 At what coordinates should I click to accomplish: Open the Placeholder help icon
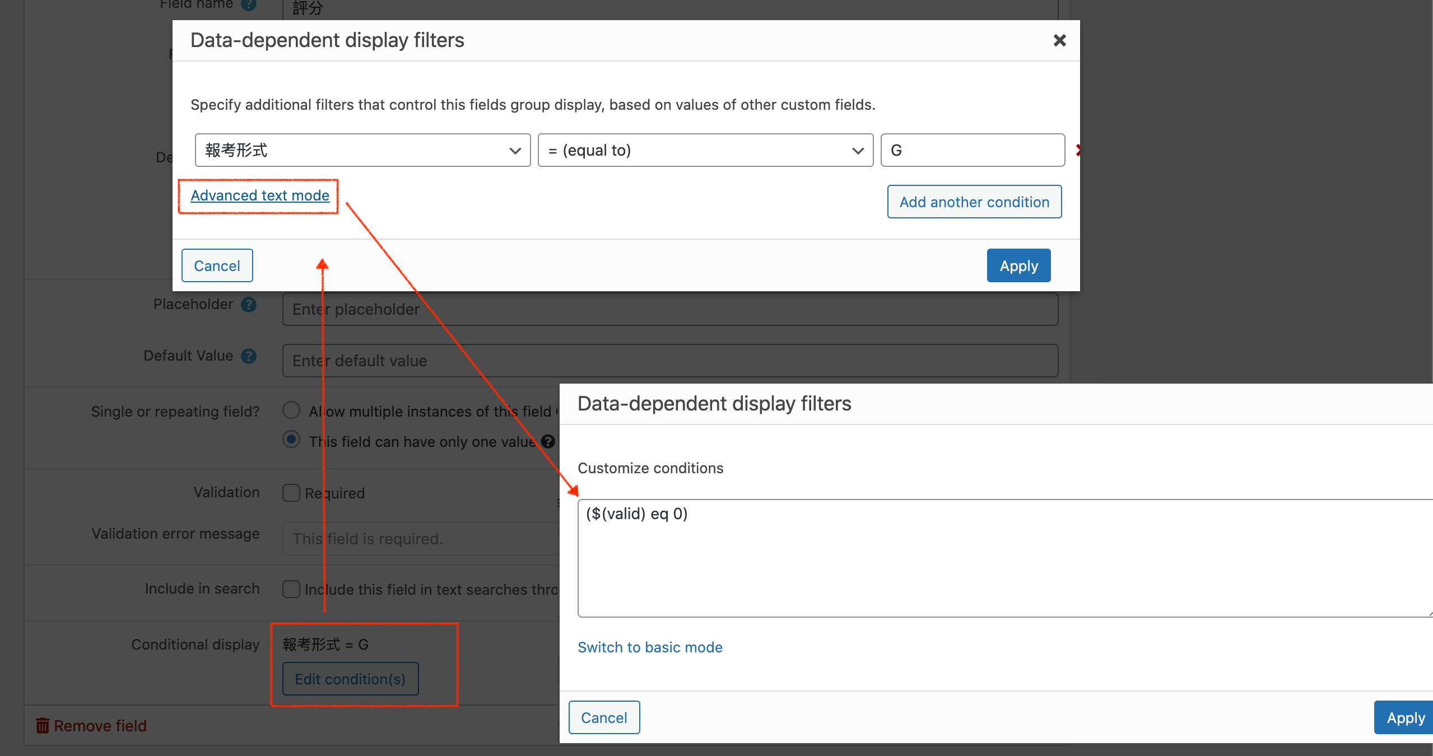point(249,305)
